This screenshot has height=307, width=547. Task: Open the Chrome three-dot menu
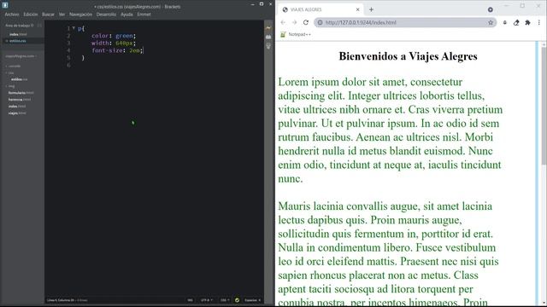click(539, 22)
